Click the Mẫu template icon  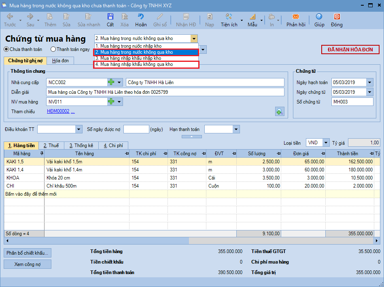(252, 17)
